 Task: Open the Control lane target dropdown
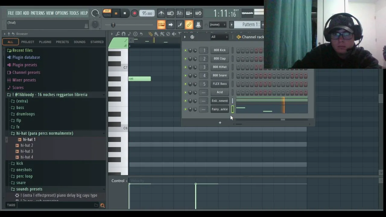point(120,181)
